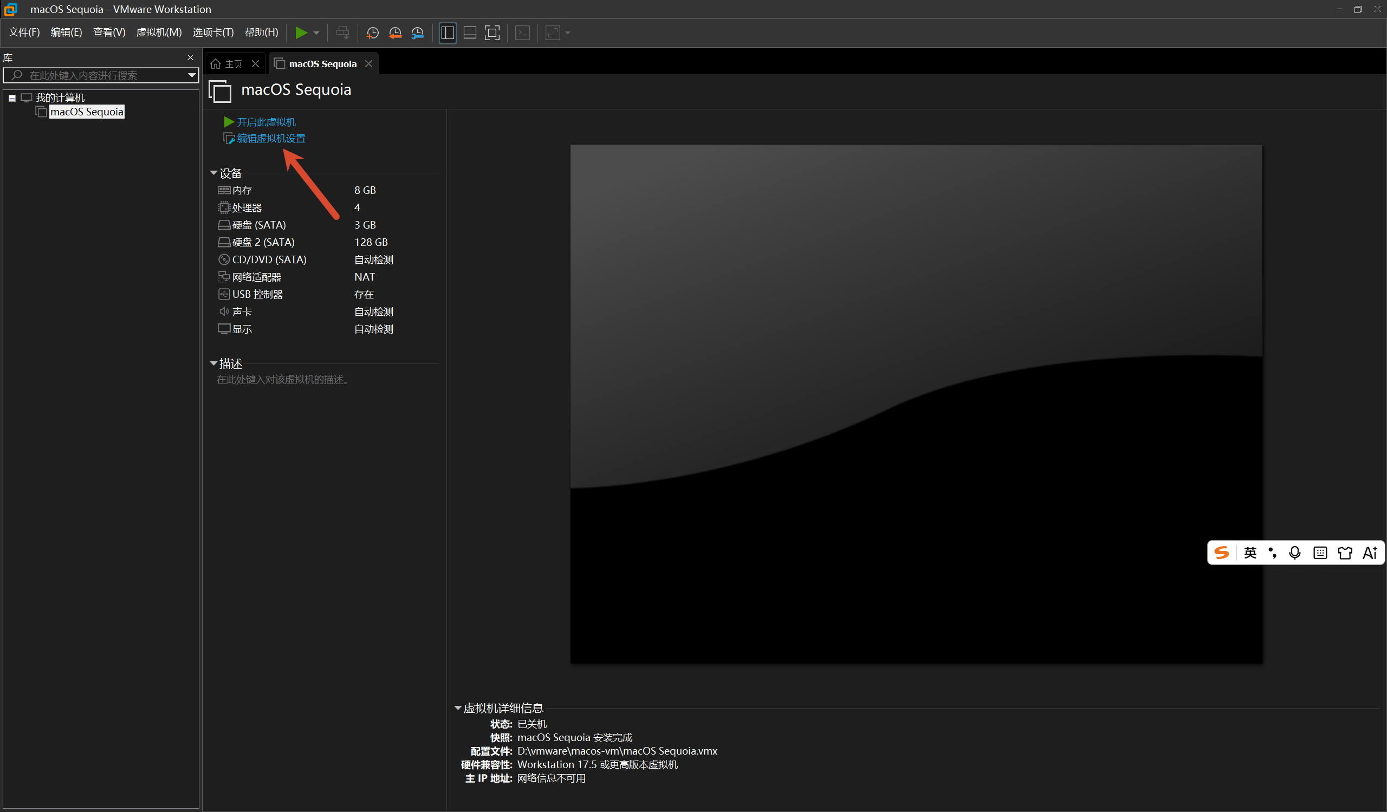Click the Sogou S logo on the input bar
This screenshot has width=1387, height=812.
(1222, 553)
